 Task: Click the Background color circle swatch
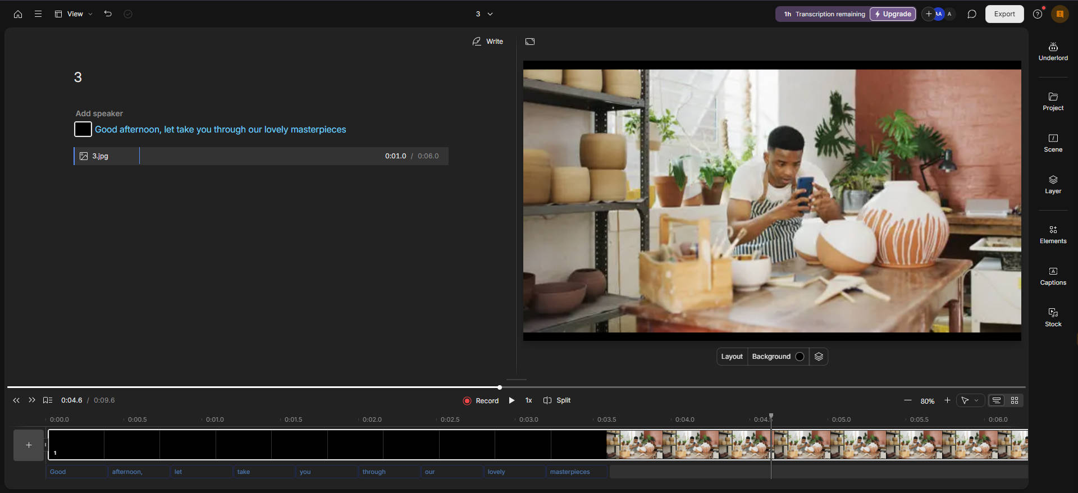(800, 357)
